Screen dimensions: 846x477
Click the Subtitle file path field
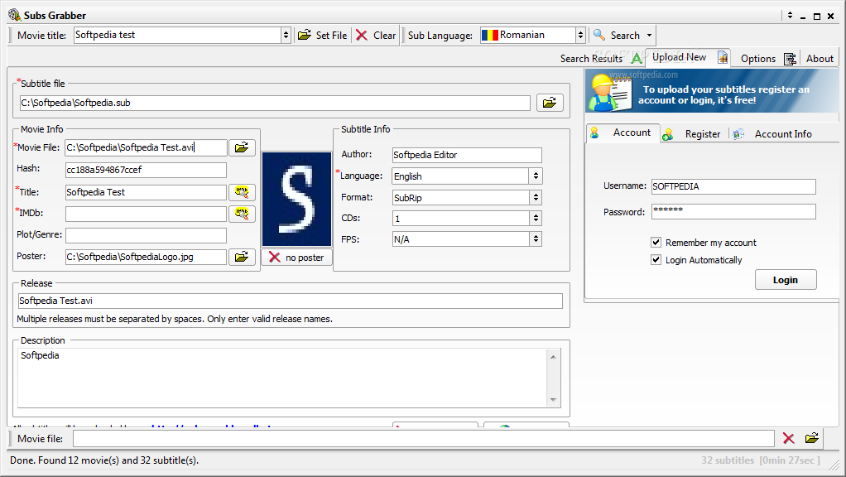pos(275,103)
